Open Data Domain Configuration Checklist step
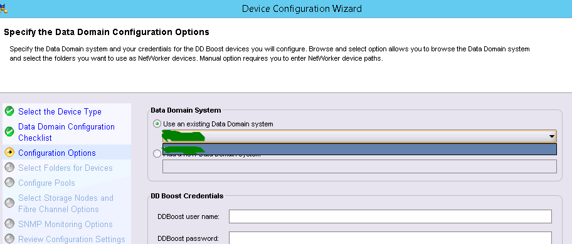The height and width of the screenshot is (244, 572). [66, 133]
